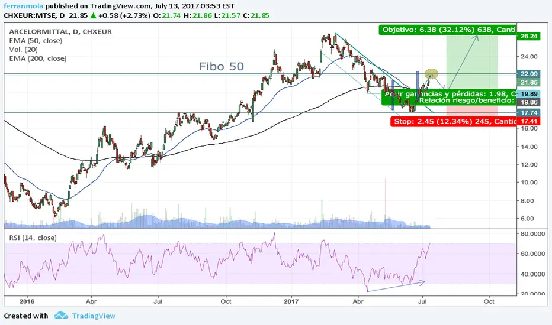Viewport: 552px width, 325px height.
Task: Open the TradingView link at bottom
Action: (x=94, y=316)
